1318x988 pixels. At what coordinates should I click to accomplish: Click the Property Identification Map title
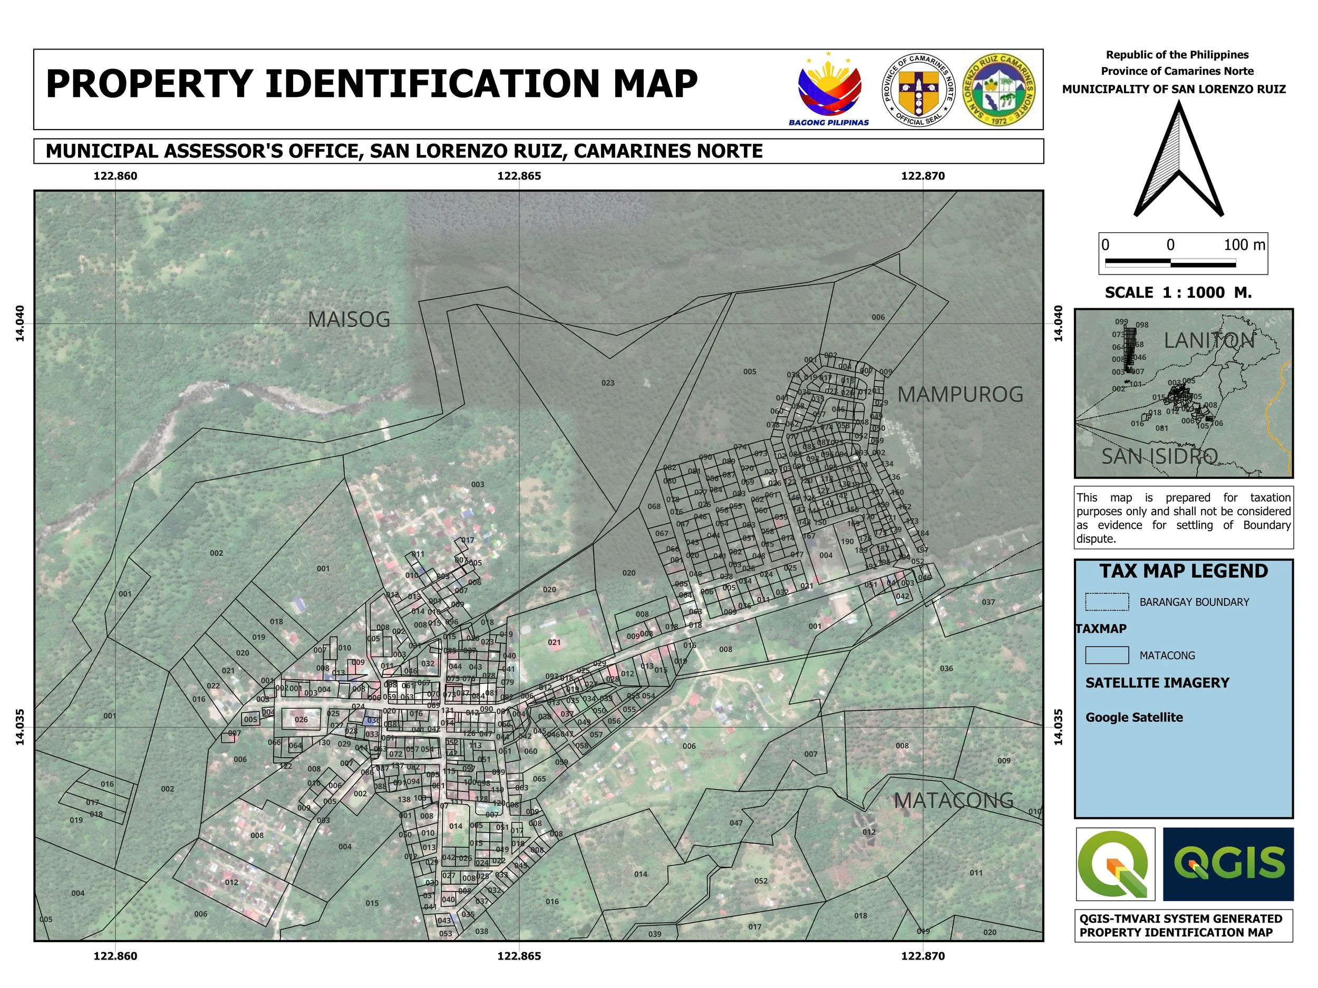point(371,84)
